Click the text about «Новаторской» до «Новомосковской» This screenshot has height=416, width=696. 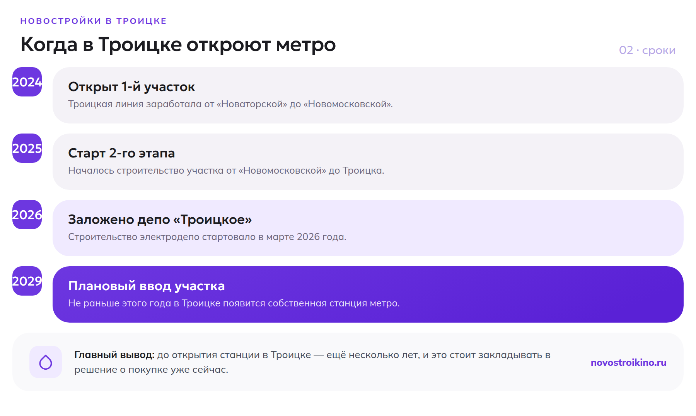[230, 104]
